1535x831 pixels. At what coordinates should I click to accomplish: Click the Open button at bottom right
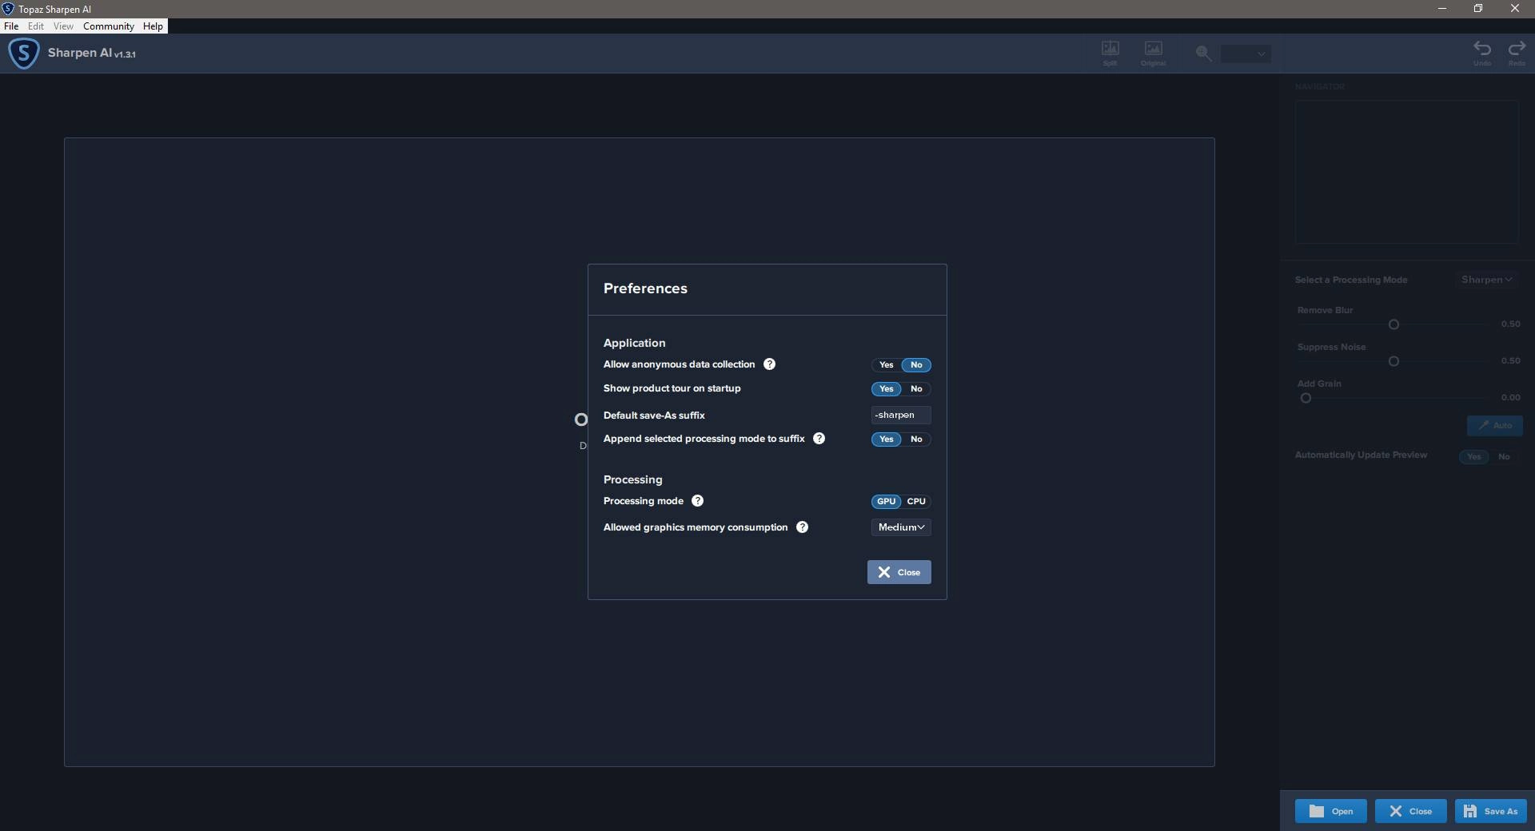(x=1330, y=811)
